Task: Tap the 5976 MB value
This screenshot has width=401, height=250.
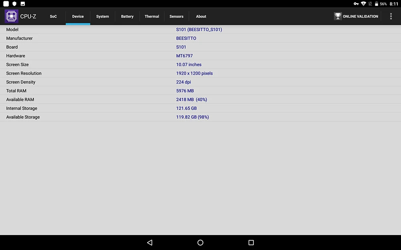Action: point(185,91)
